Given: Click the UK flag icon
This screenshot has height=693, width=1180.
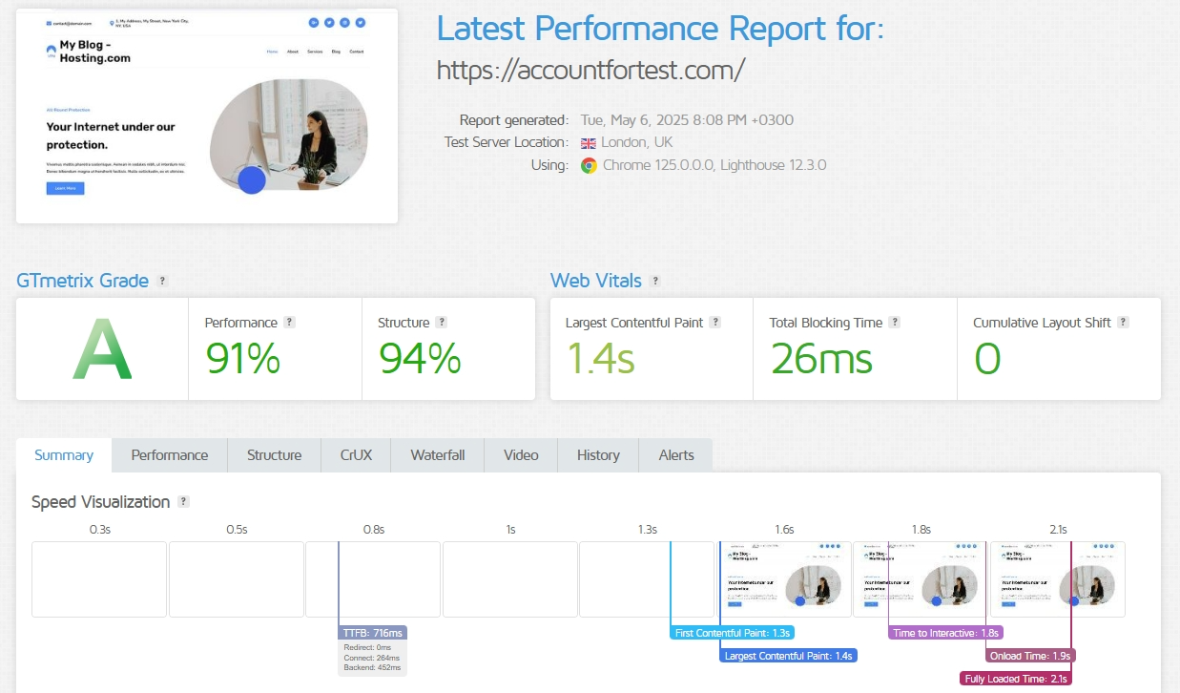Looking at the screenshot, I should pyautogui.click(x=589, y=142).
